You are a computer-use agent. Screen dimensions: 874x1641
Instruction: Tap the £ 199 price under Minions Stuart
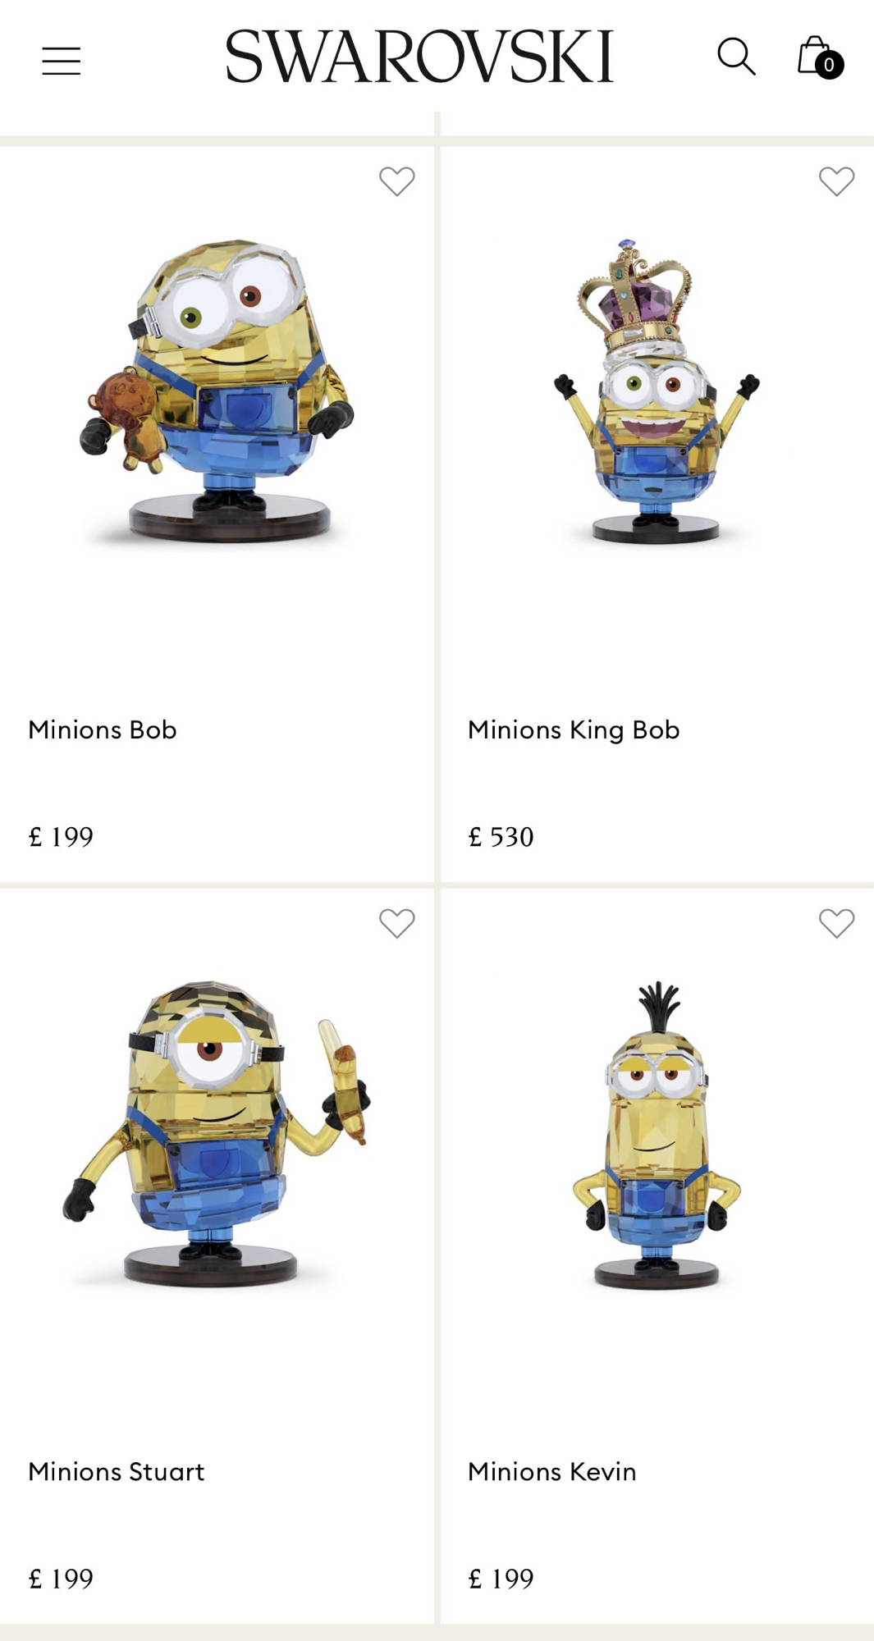(62, 1579)
